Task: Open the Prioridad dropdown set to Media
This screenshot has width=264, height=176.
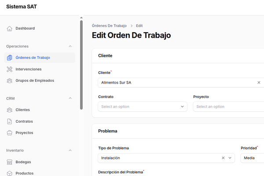Action: 252,158
